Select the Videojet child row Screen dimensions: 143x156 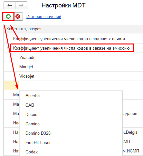click(73, 76)
